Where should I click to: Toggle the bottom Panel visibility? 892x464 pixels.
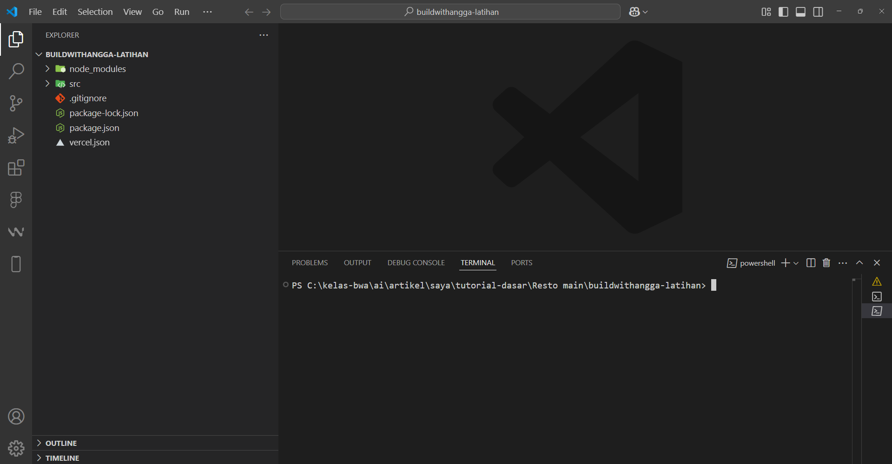pyautogui.click(x=800, y=12)
